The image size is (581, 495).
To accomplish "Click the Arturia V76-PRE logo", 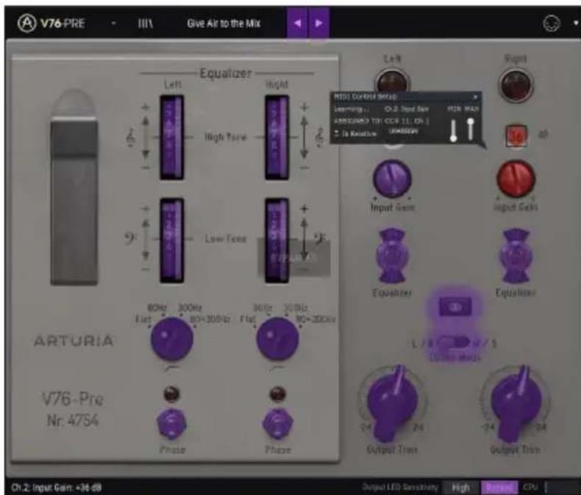I will [x=51, y=24].
